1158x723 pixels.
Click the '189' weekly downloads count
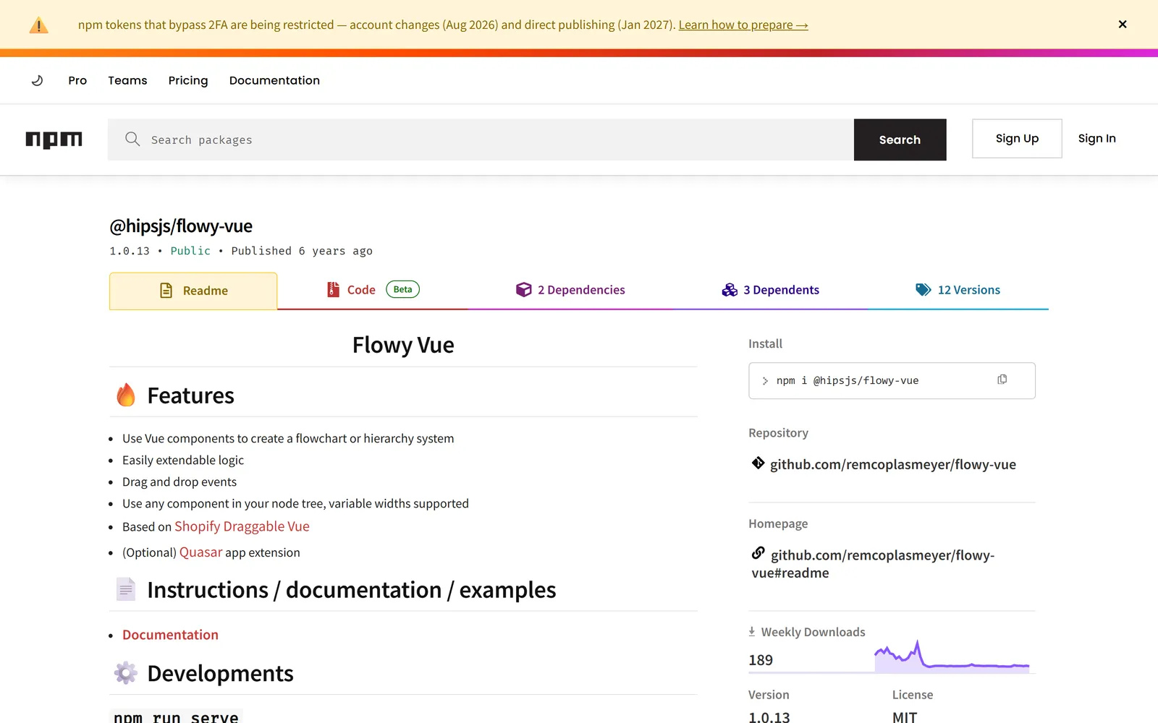click(x=761, y=660)
